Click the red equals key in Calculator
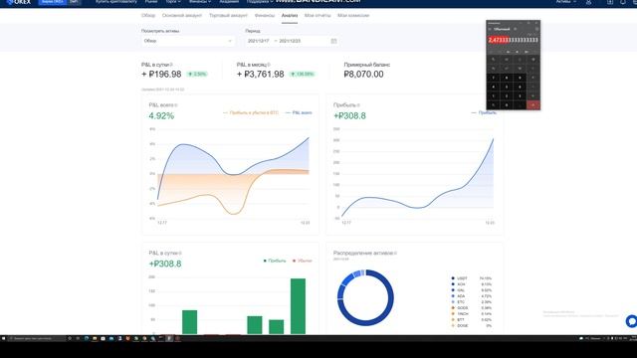 tap(533, 105)
